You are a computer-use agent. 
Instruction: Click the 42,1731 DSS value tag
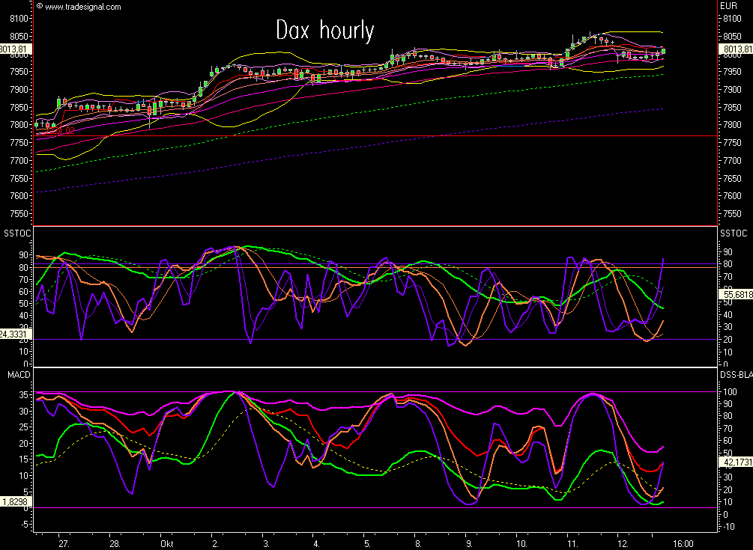click(x=735, y=463)
